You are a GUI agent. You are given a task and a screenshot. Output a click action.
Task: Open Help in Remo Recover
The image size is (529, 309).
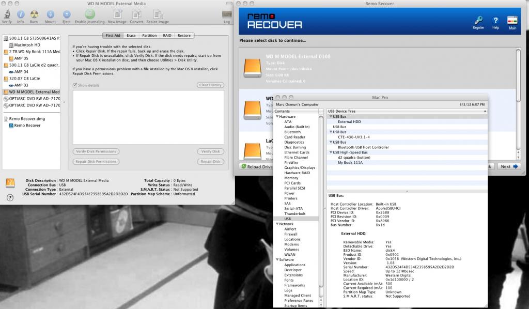(x=495, y=20)
